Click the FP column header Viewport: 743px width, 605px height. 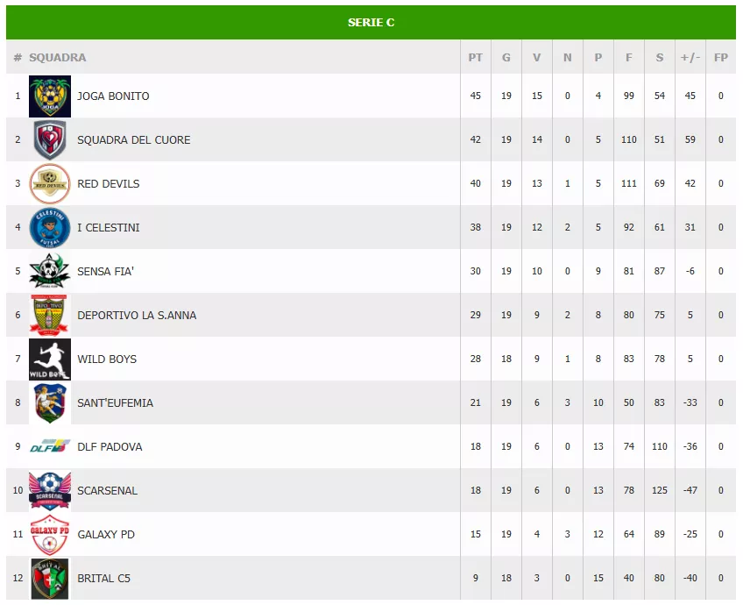point(721,58)
